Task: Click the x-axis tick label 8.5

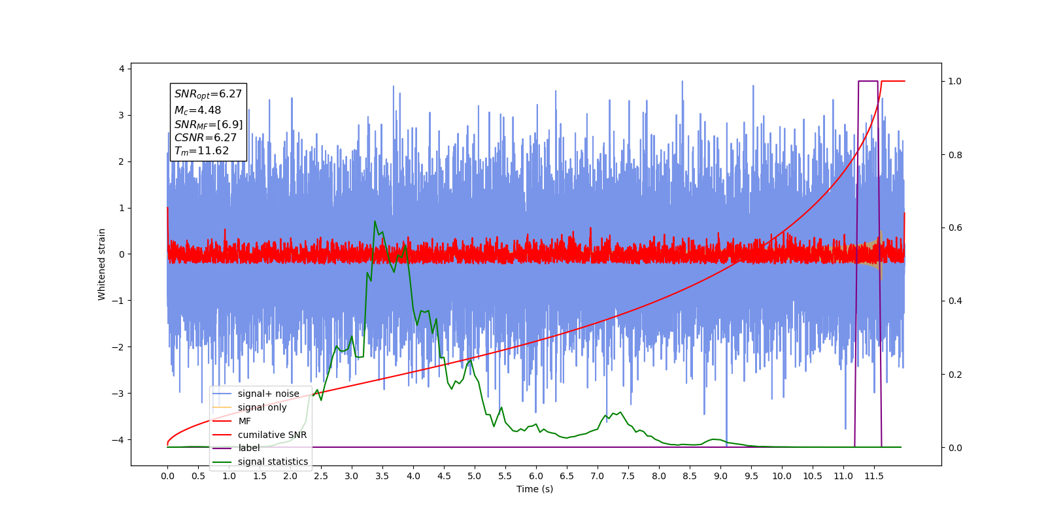Action: 690,476
